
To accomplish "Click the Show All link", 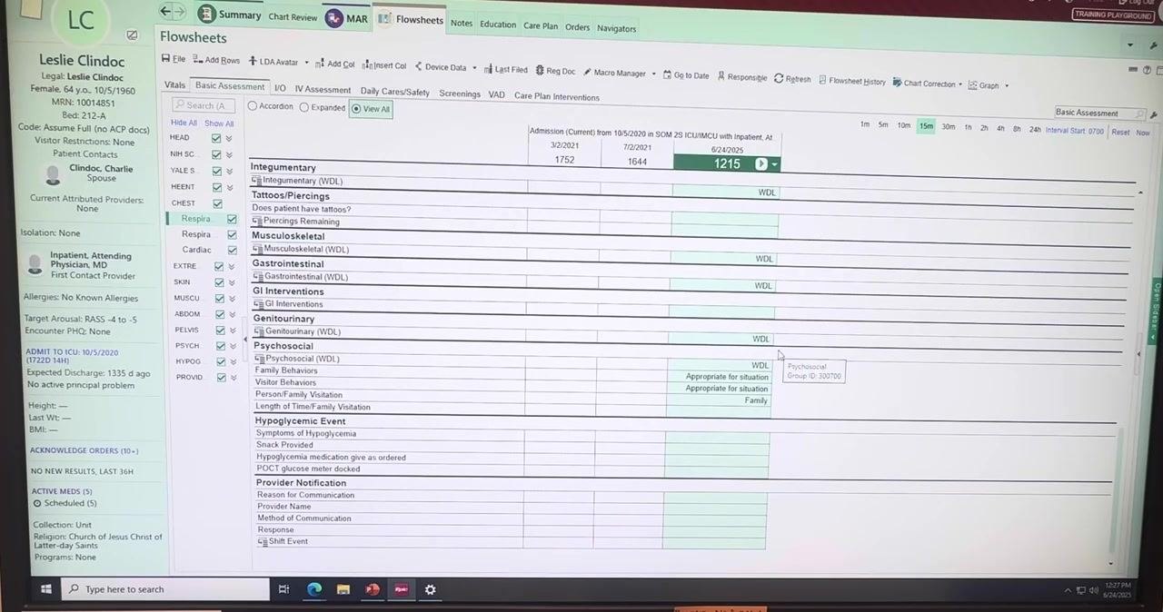I will coord(219,123).
